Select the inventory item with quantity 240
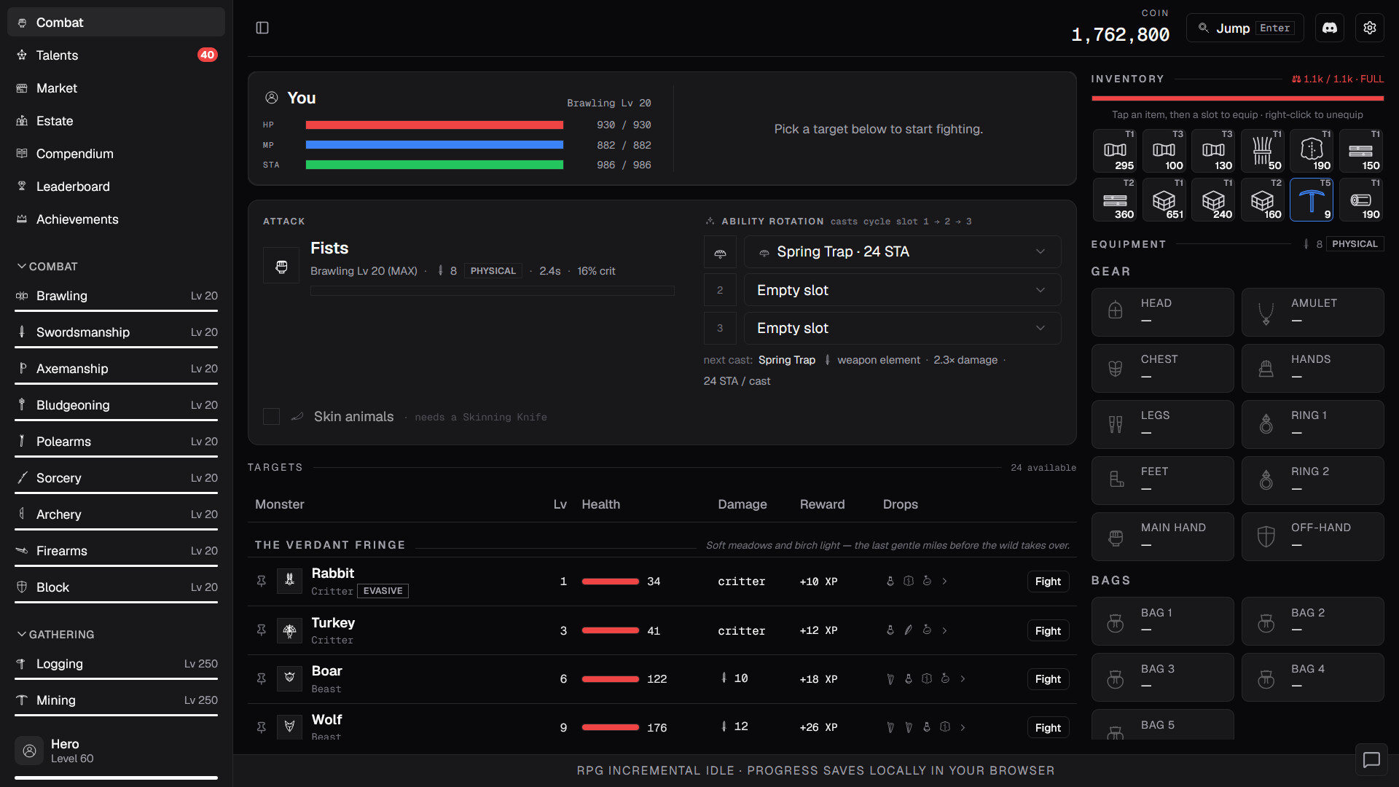The image size is (1399, 787). pos(1213,200)
